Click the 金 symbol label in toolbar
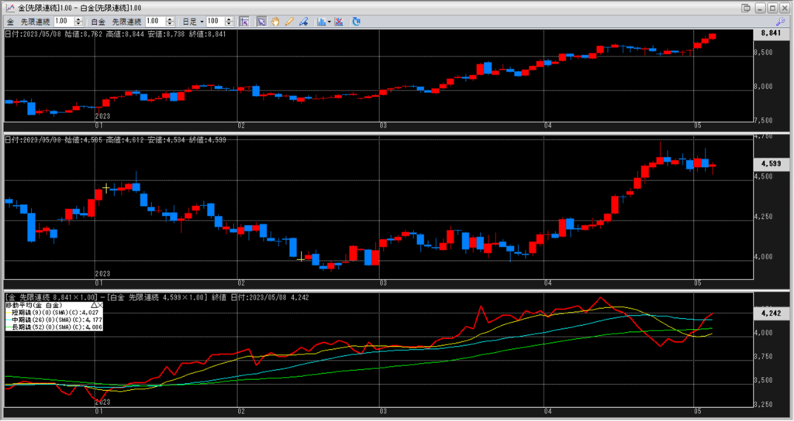794x421 pixels. pyautogui.click(x=11, y=22)
